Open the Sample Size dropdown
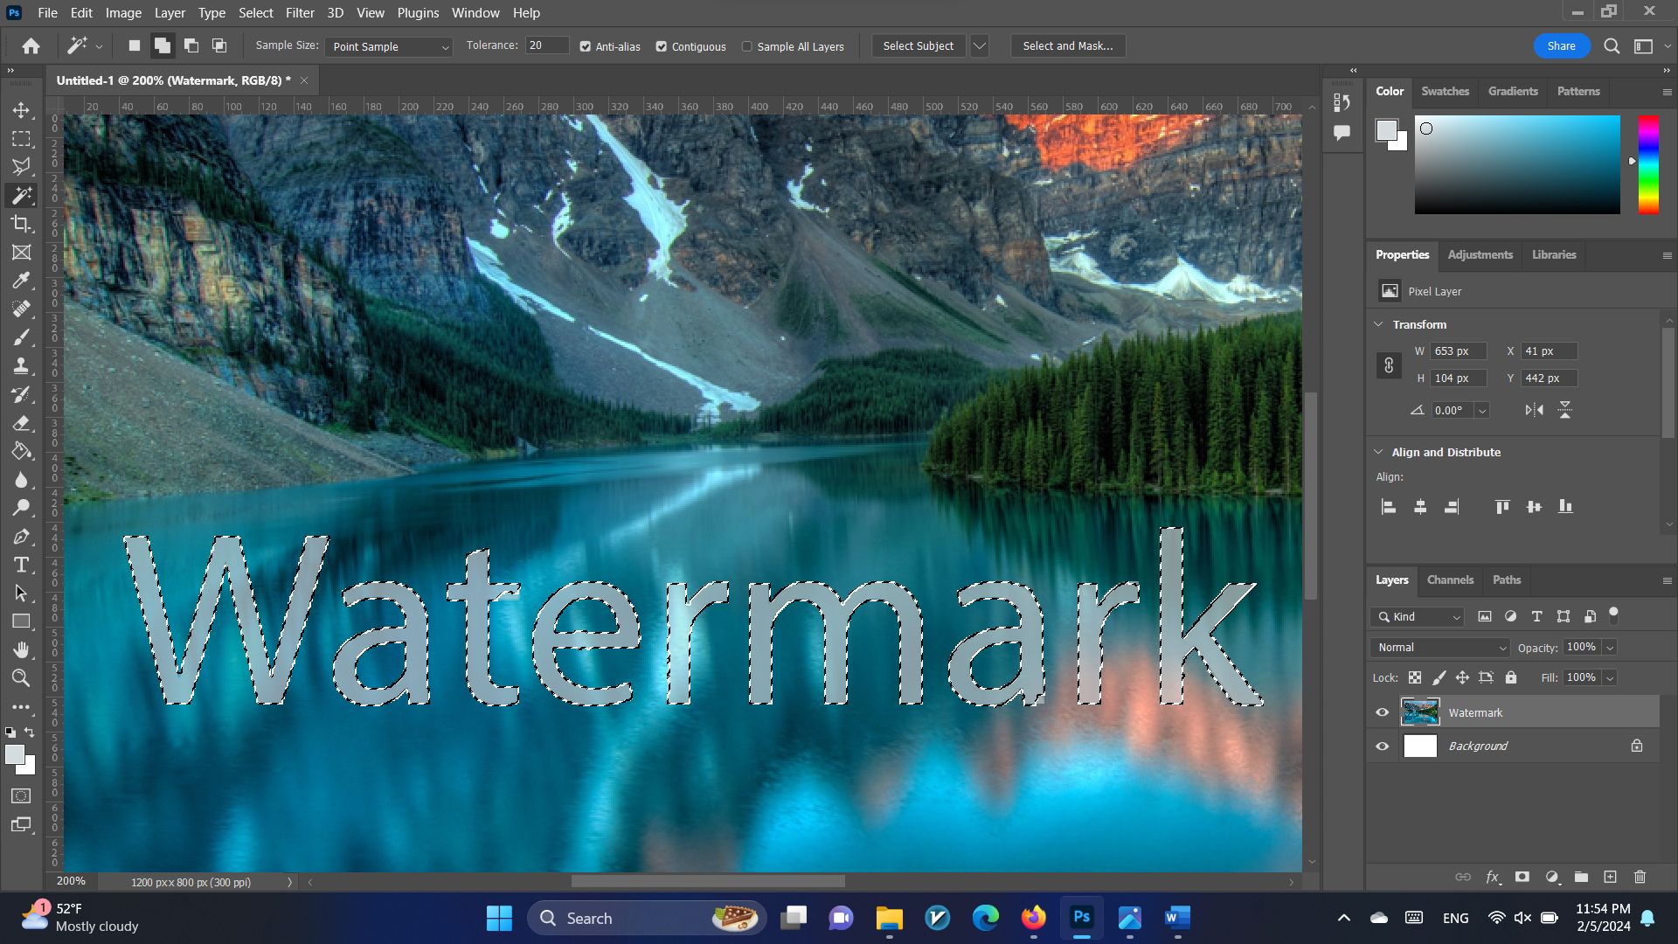Image resolution: width=1678 pixels, height=944 pixels. (389, 46)
